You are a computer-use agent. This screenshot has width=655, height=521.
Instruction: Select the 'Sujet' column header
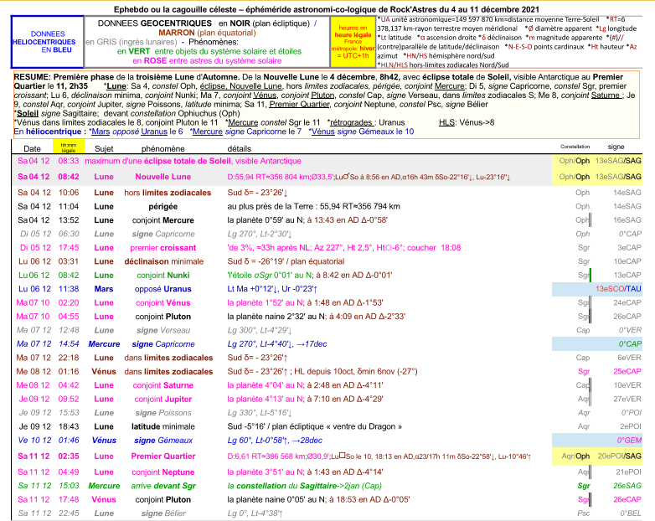104,149
